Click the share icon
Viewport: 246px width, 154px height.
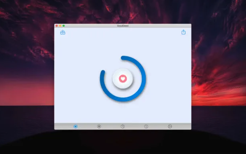tap(184, 32)
